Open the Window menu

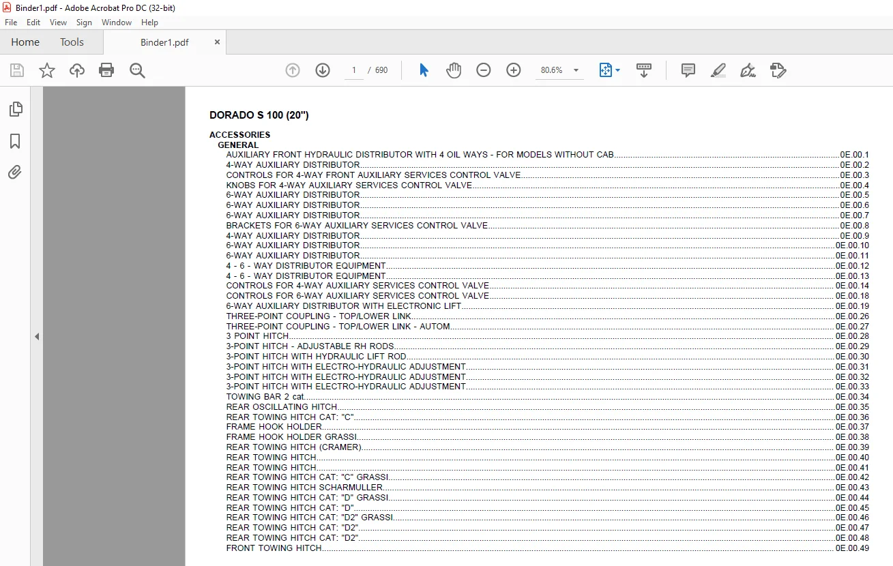117,23
